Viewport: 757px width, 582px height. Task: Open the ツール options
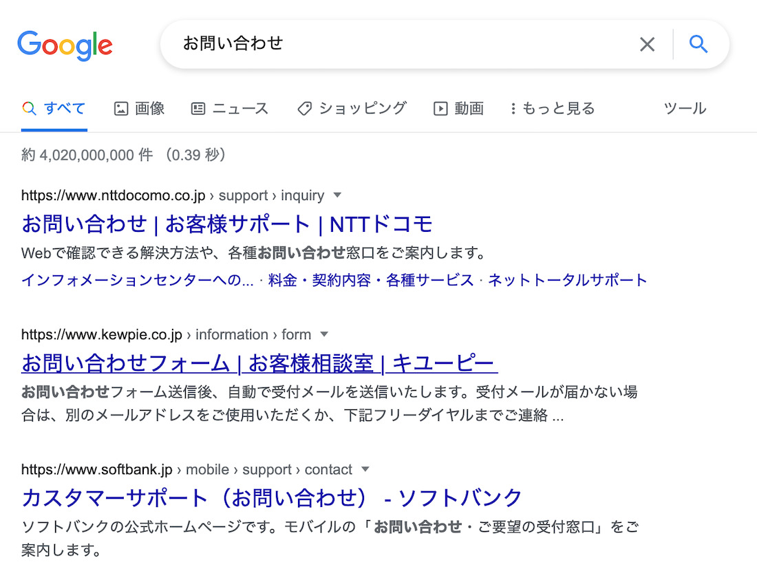pos(685,109)
